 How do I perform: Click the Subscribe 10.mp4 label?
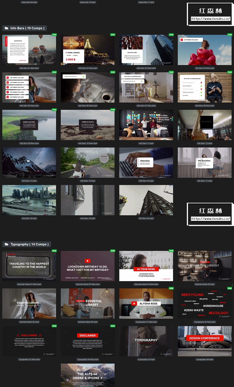point(88,2)
